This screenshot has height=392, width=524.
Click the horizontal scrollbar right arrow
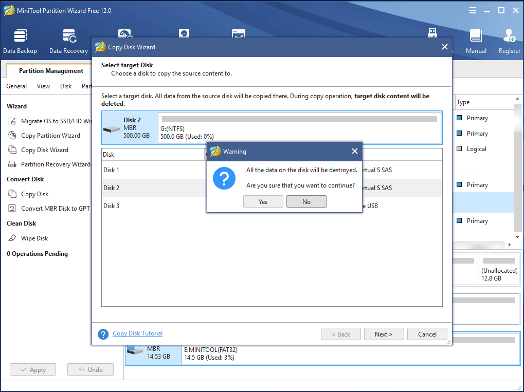510,245
